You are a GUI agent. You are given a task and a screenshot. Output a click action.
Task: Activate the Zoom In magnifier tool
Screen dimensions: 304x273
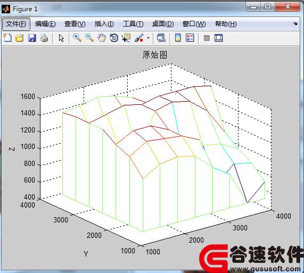pyautogui.click(x=77, y=38)
